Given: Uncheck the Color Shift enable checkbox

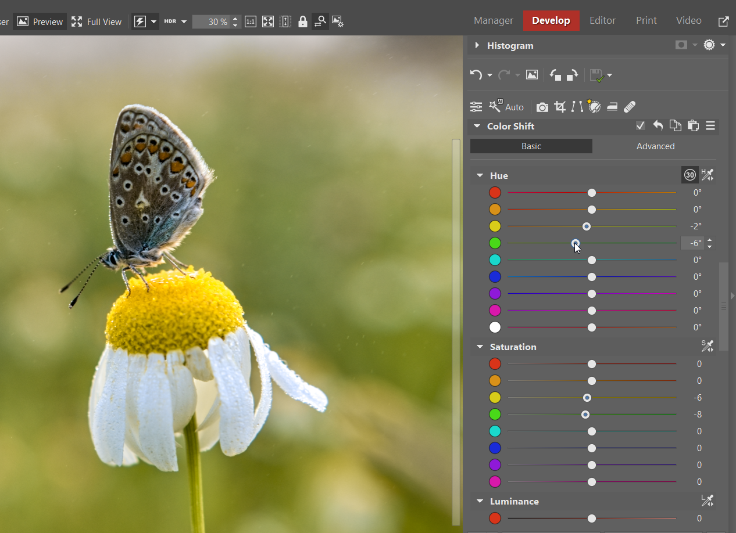Looking at the screenshot, I should point(640,126).
